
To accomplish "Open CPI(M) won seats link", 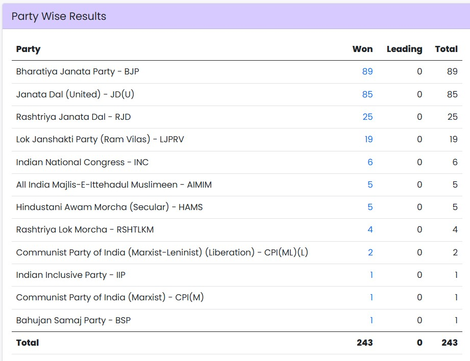I will (x=372, y=297).
